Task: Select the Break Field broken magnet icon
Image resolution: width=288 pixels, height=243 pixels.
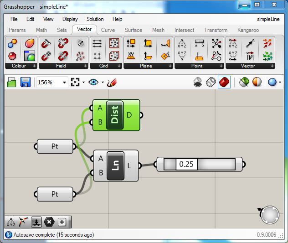Action: click(63, 43)
